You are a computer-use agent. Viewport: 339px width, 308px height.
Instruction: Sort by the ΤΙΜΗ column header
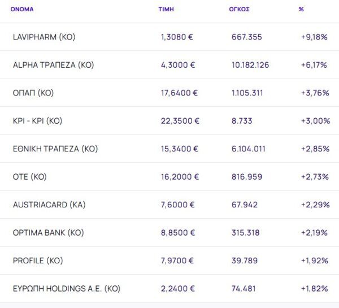166,10
